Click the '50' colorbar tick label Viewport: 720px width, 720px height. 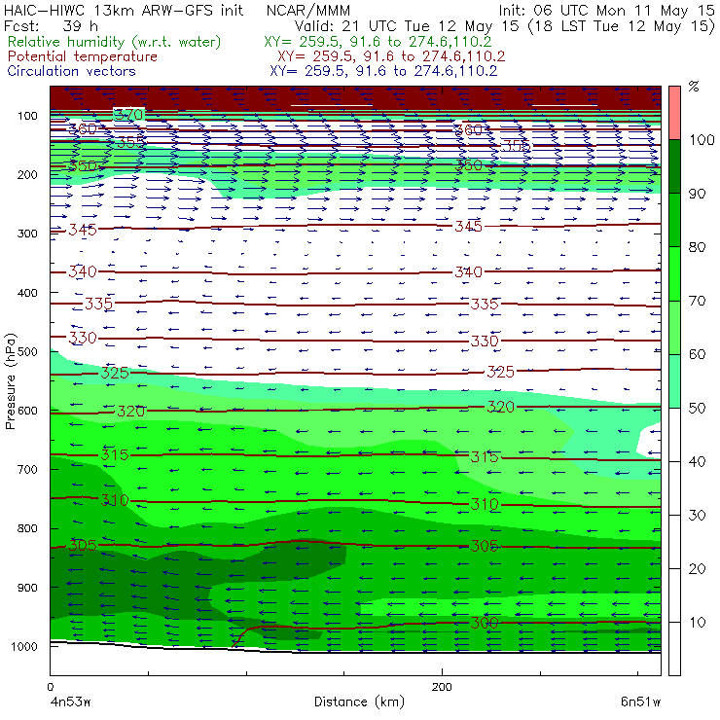(697, 409)
